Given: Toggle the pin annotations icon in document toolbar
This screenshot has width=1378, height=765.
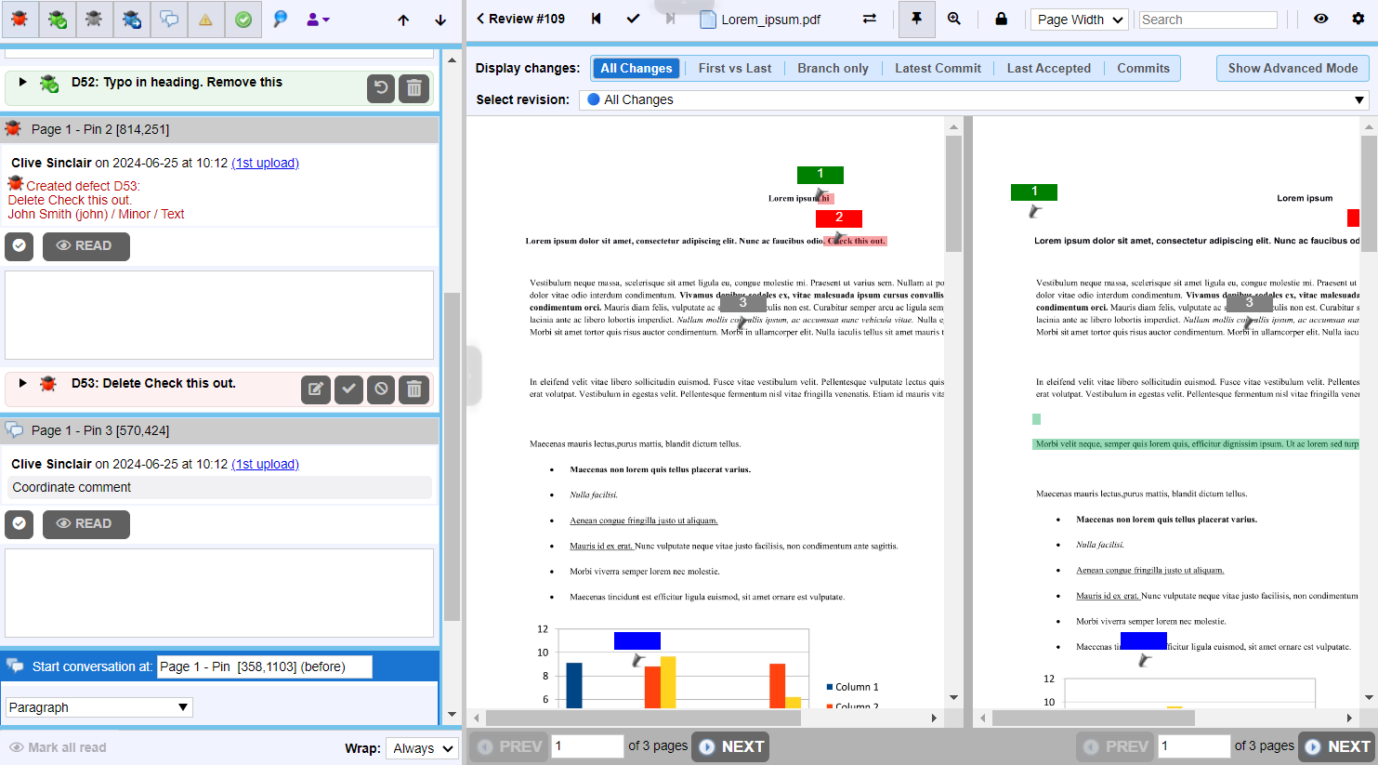Looking at the screenshot, I should (x=916, y=19).
